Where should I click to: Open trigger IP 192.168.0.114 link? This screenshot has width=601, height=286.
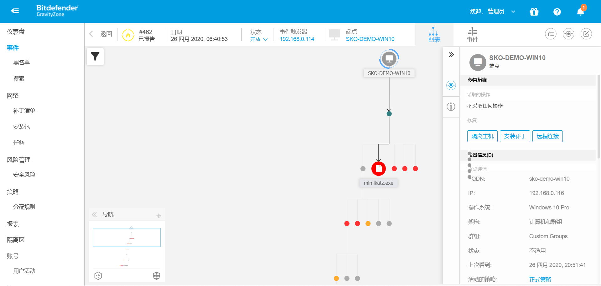(x=297, y=39)
